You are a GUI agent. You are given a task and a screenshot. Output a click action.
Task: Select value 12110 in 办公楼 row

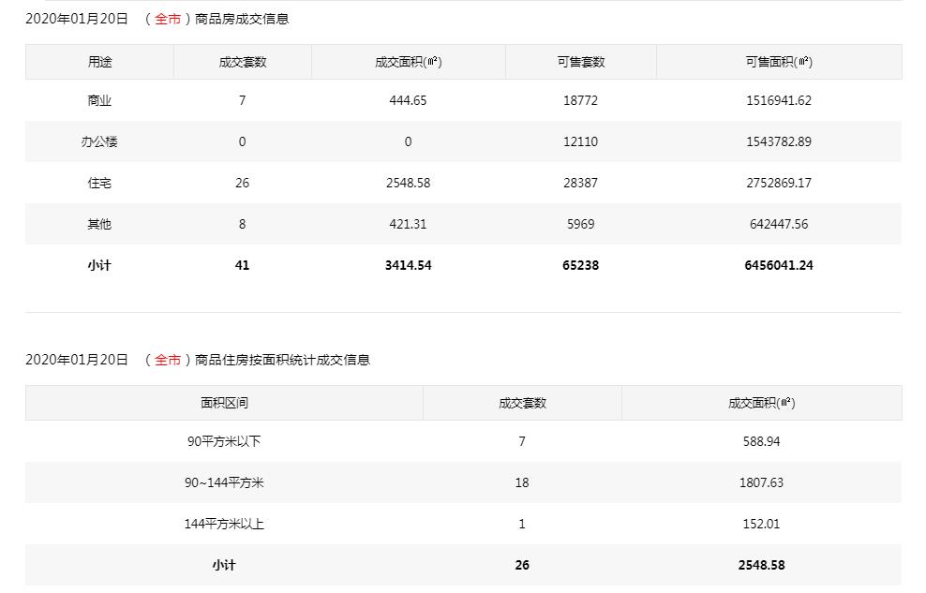pos(580,141)
